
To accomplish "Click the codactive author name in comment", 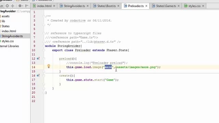I will coord(78,20).
